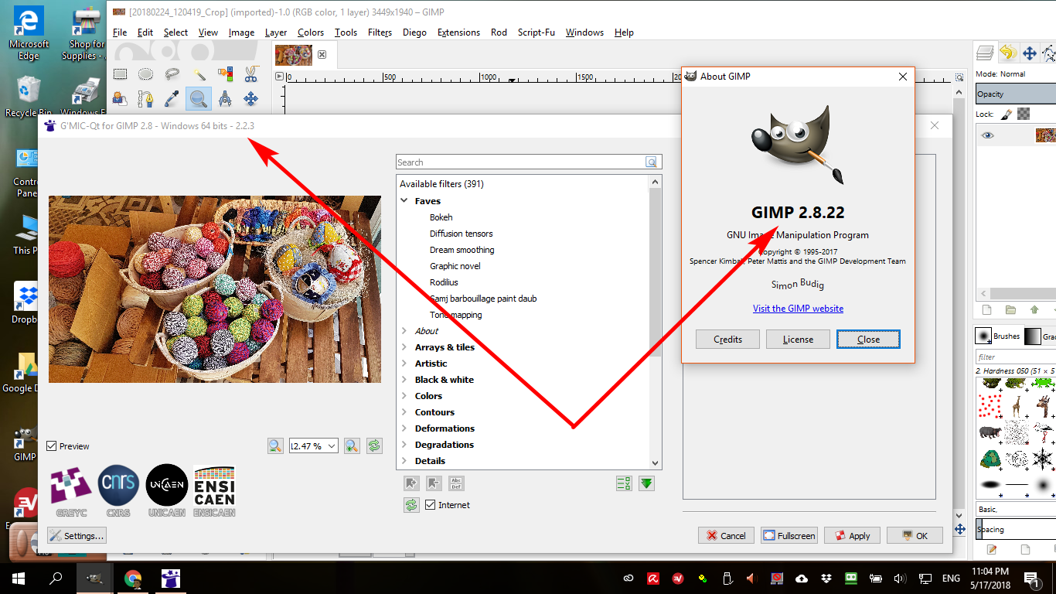Click the Settings... button in G'MIC
The height and width of the screenshot is (594, 1056).
77,535
